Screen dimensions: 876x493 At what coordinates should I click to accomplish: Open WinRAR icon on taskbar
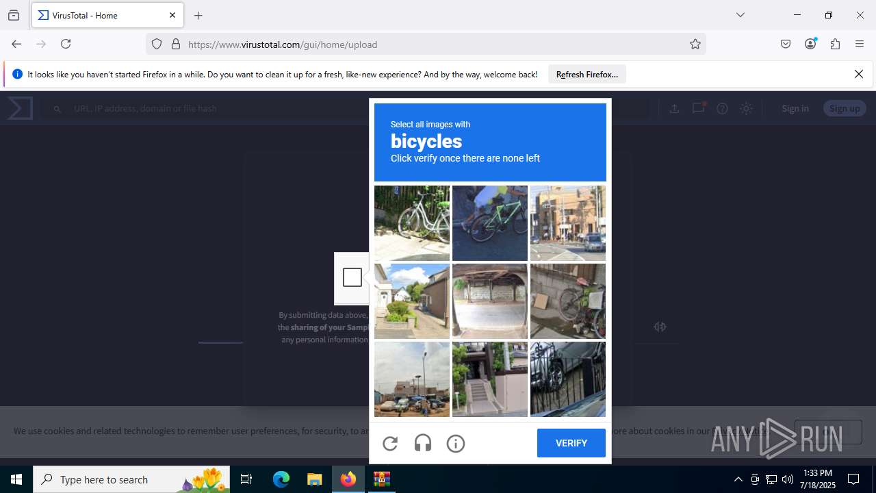pyautogui.click(x=381, y=479)
